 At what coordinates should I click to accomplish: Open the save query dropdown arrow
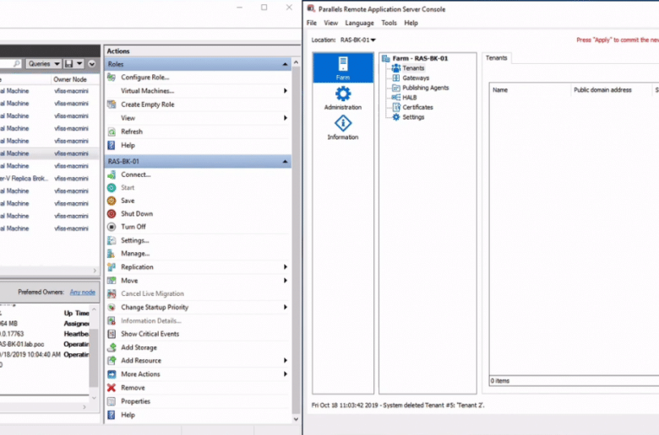(79, 64)
